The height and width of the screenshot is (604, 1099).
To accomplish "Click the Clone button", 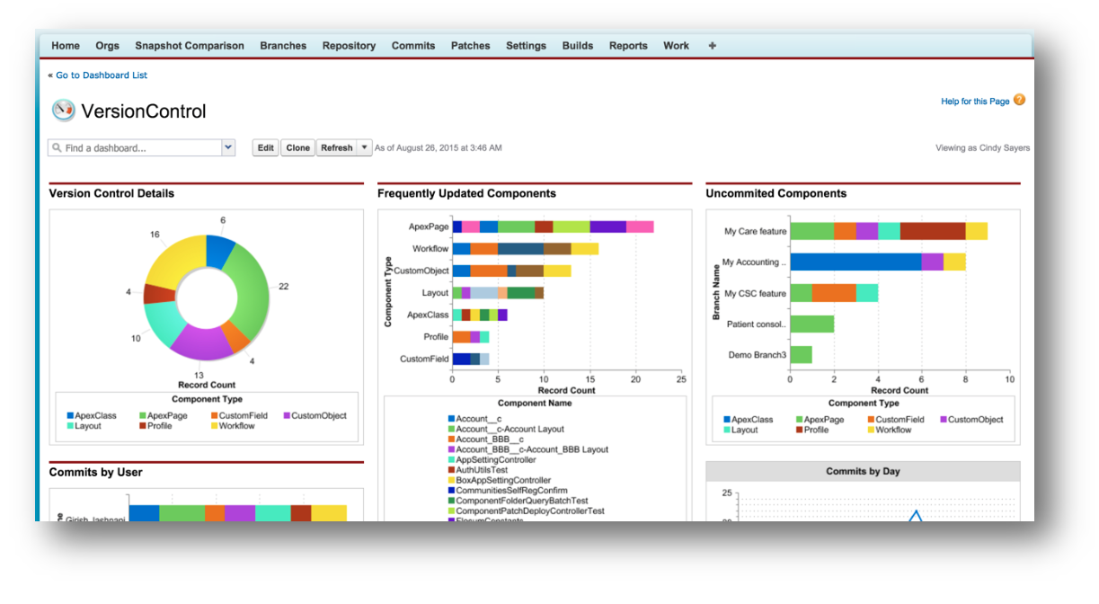I will coord(297,148).
